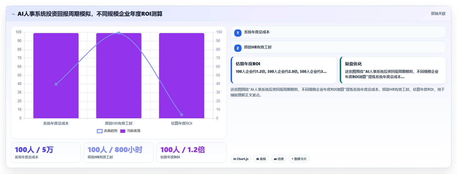Image resolution: width=457 pixels, height=174 pixels.
Task: Click the 100人 / 5万 stat card
Action: click(x=46, y=152)
